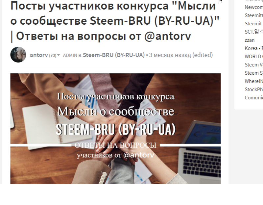Select the SCT community in sidebar
Image resolution: width=263 pixels, height=205 pixels.
254,32
